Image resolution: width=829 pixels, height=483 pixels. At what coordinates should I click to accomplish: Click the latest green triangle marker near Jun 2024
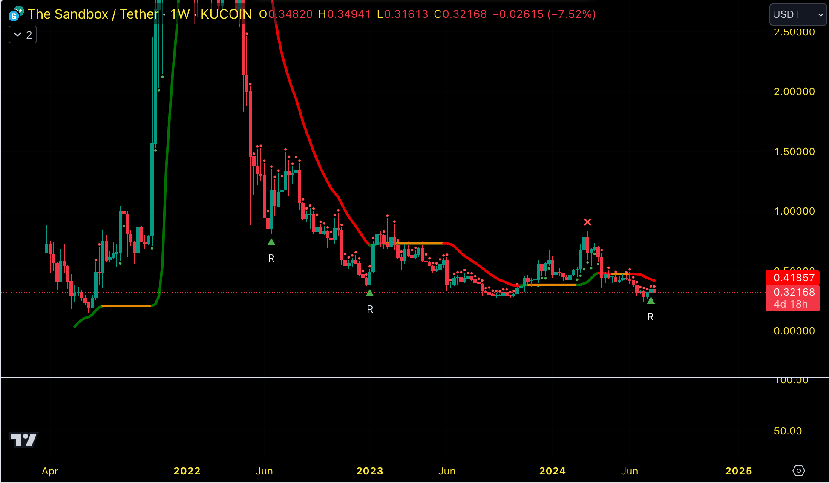point(651,301)
